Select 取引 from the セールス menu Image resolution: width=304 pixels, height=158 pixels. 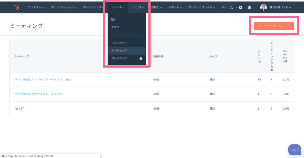114,20
